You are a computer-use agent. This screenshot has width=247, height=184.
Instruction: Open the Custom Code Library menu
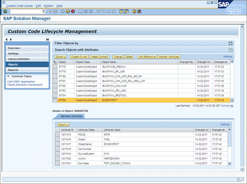(19, 6)
